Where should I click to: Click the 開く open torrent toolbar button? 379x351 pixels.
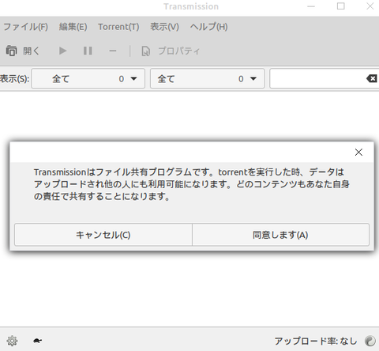coord(23,51)
